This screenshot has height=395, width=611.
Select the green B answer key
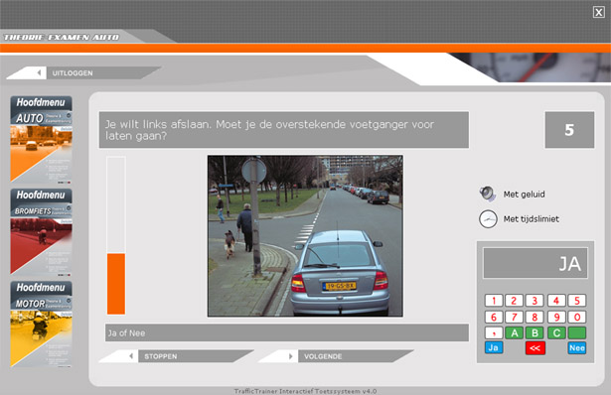[x=535, y=332]
